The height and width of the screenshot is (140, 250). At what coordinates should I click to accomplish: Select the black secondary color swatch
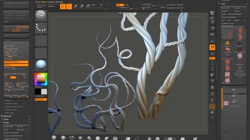tap(38, 92)
